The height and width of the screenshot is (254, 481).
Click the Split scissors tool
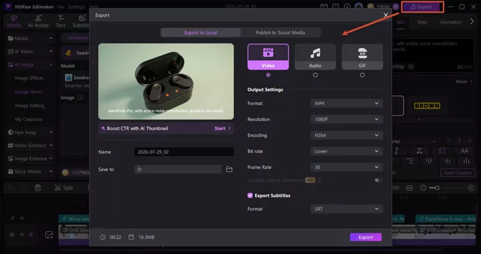click(x=63, y=188)
